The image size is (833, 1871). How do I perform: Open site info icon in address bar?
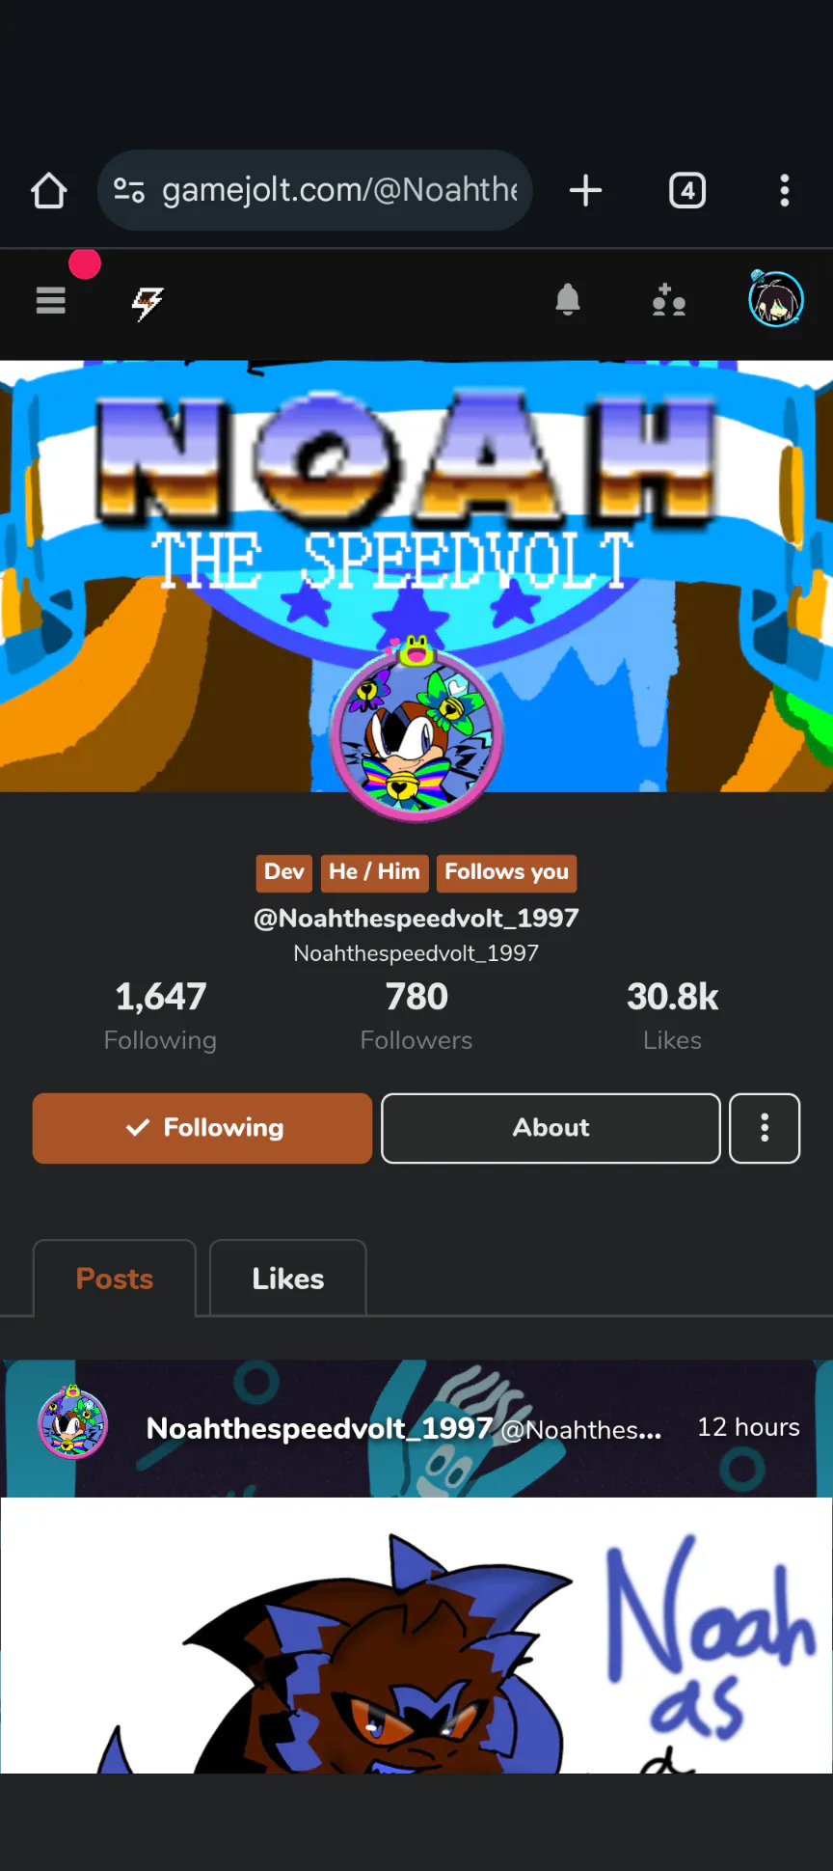pyautogui.click(x=129, y=190)
